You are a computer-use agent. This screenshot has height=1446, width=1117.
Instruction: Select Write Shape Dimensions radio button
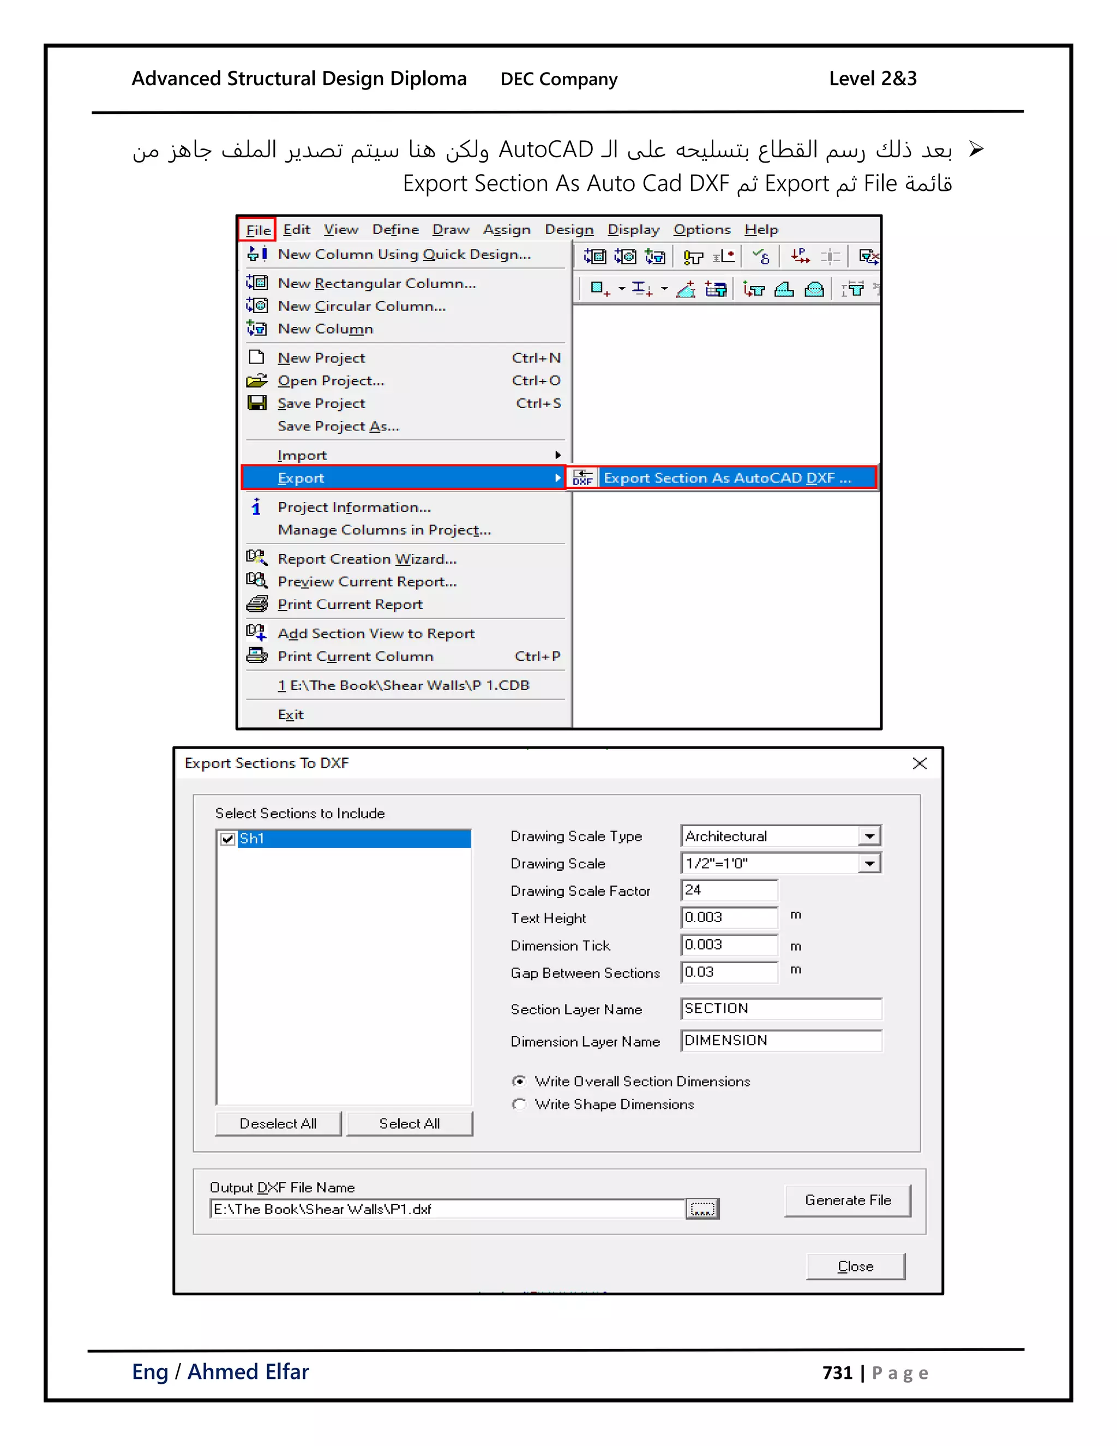519,1104
